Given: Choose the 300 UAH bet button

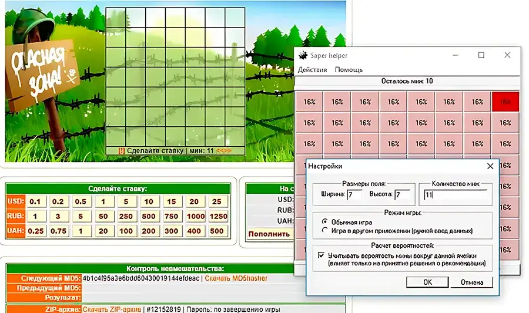Looking at the screenshot, I should [172, 231].
